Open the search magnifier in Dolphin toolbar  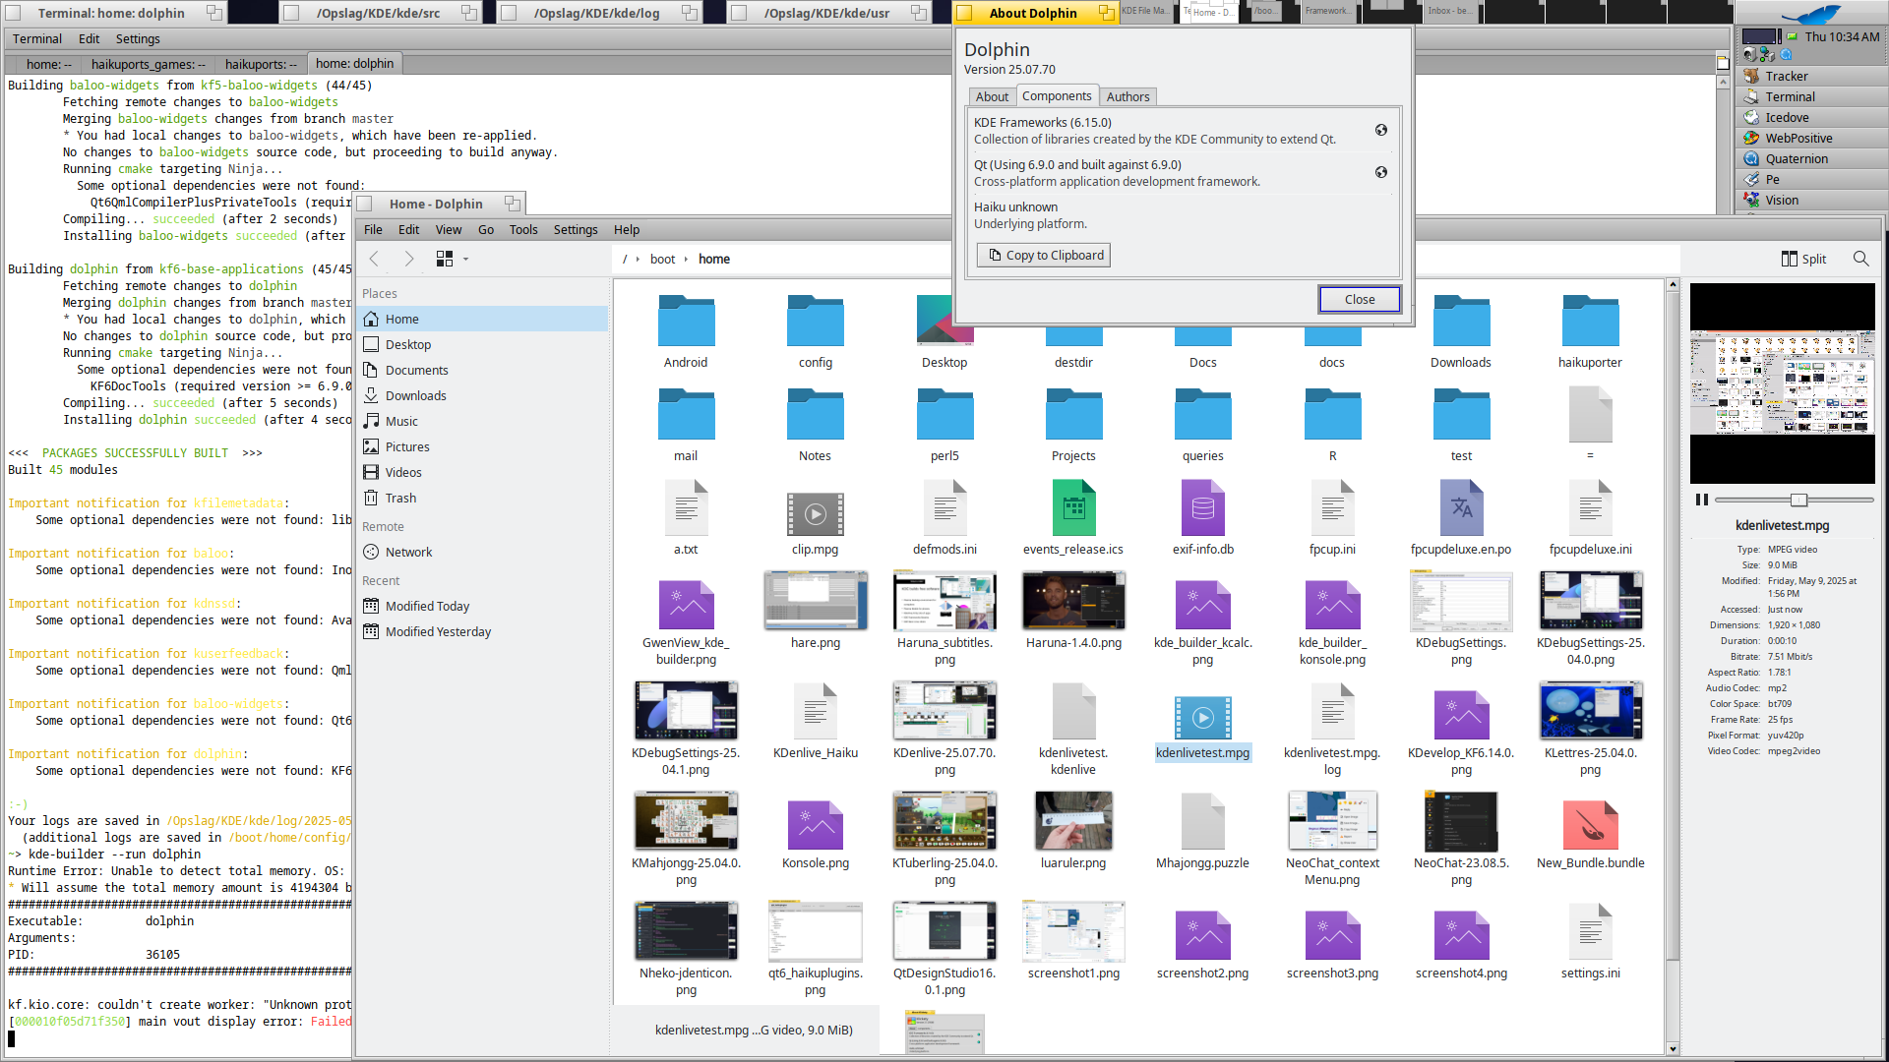click(1860, 259)
